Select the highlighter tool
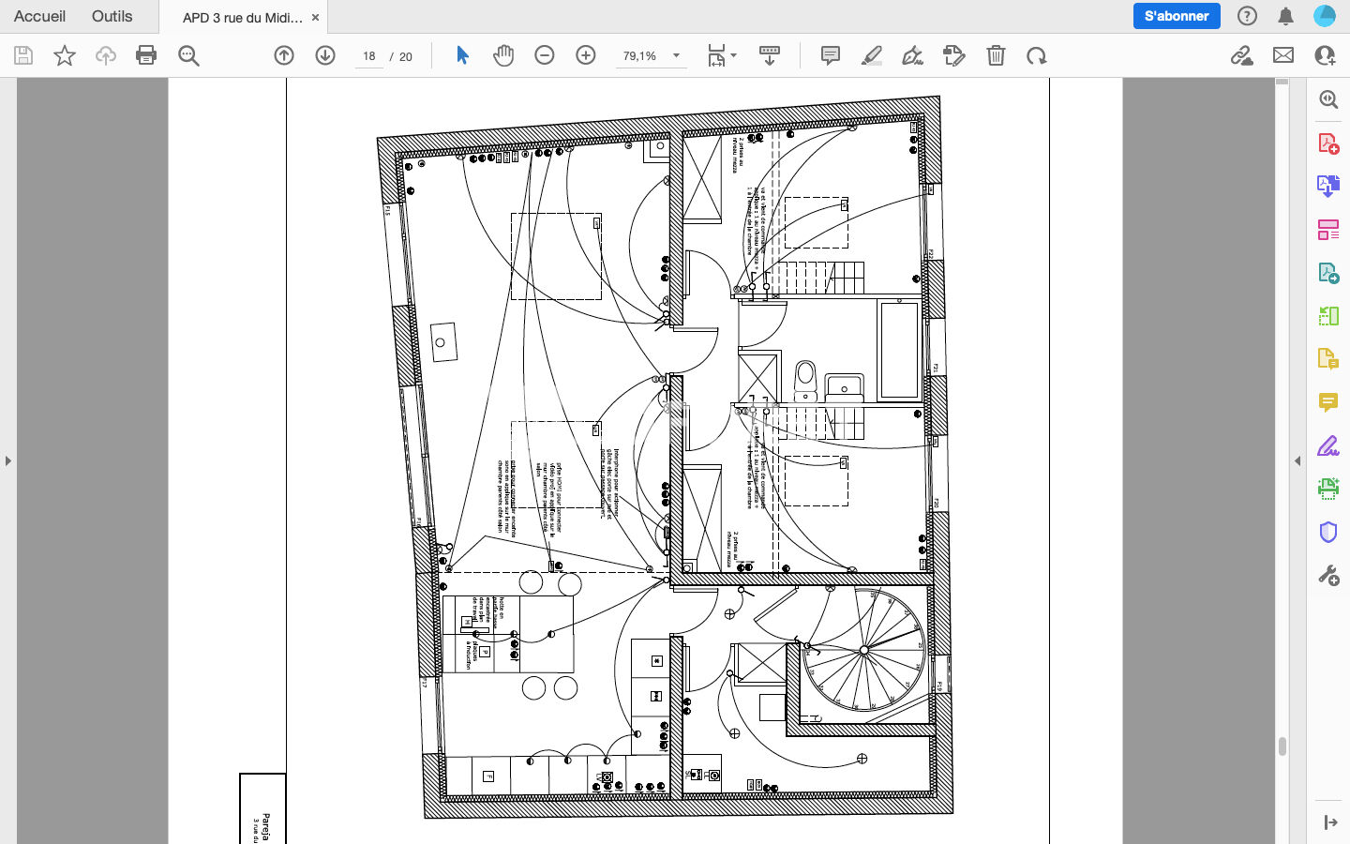This screenshot has width=1350, height=844. (872, 55)
